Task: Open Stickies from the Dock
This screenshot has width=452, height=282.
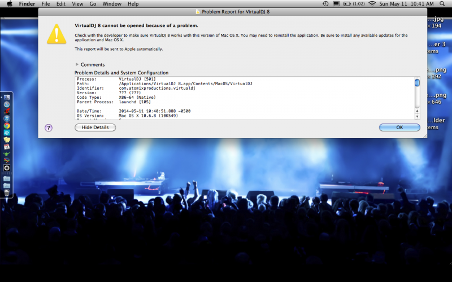Action: (7, 139)
